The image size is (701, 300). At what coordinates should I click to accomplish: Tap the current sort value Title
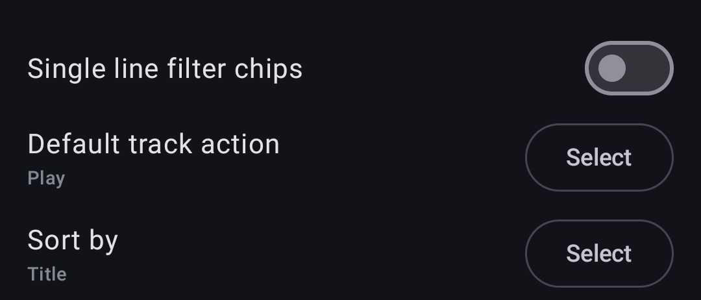pos(47,274)
